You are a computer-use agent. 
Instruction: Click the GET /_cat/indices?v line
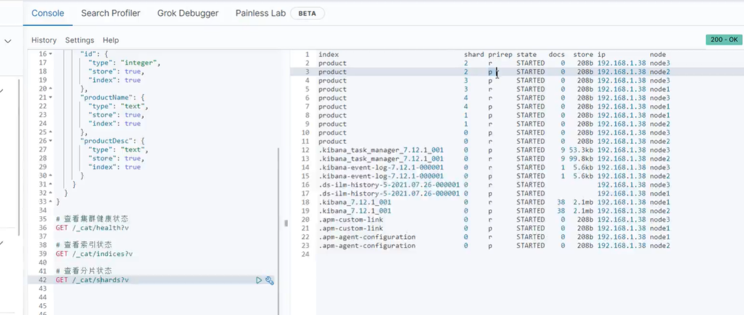coord(94,254)
